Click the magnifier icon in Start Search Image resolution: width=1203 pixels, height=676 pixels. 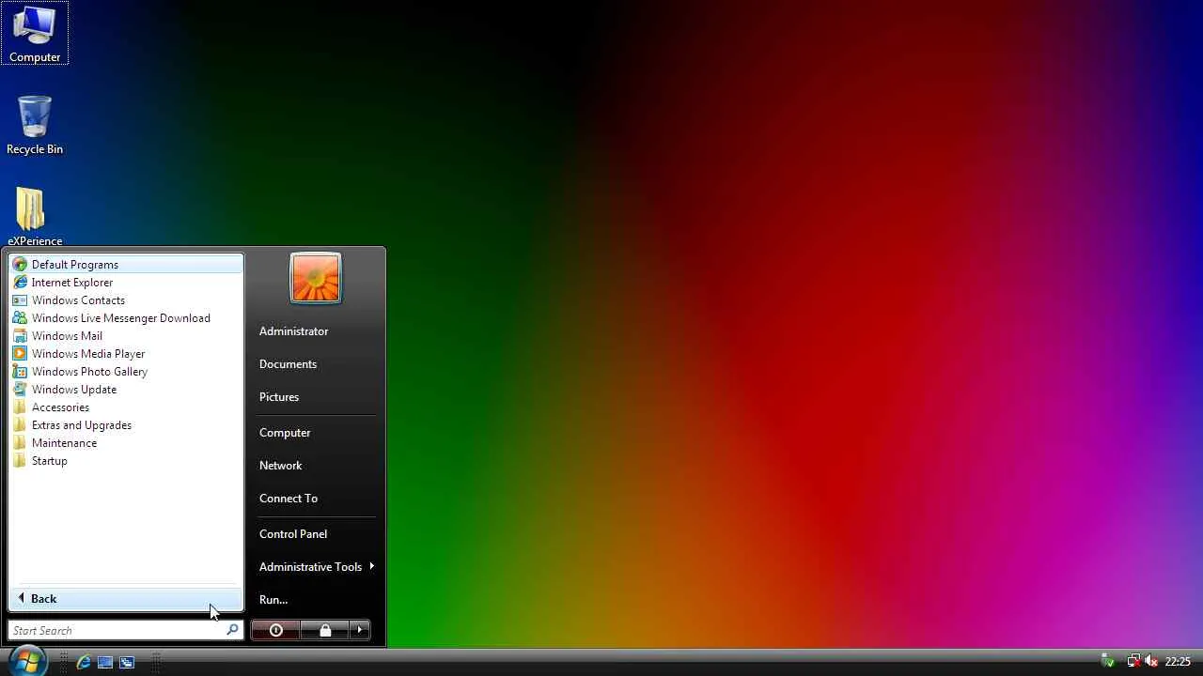(232, 630)
